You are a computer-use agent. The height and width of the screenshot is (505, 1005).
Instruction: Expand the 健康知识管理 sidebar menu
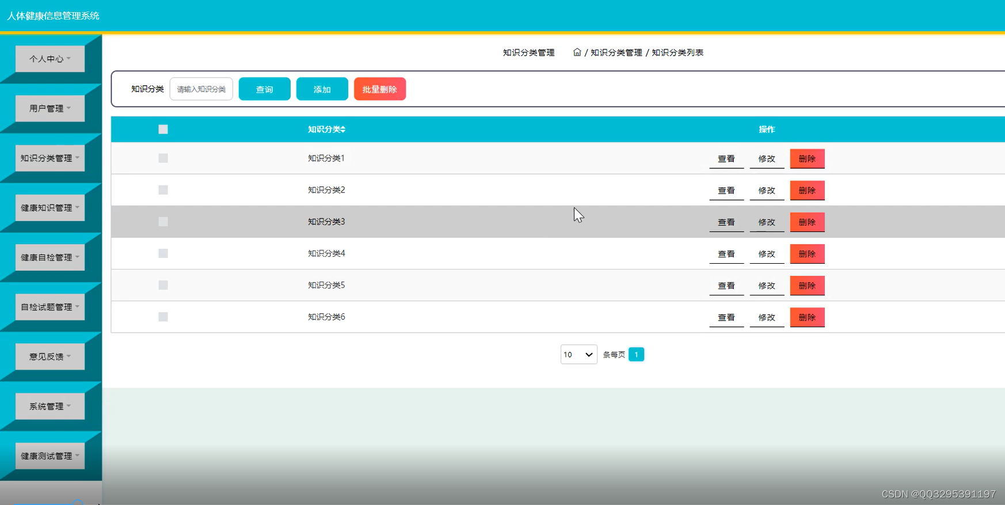click(50, 208)
